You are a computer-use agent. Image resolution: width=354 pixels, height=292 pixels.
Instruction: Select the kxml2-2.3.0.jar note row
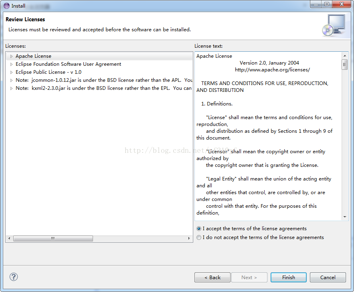[99, 88]
